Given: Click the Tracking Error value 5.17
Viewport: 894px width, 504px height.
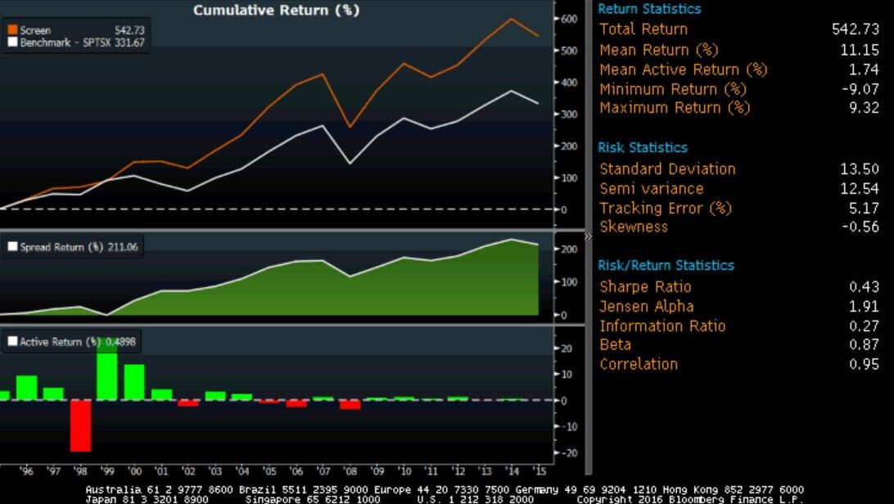Looking at the screenshot, I should [x=864, y=209].
